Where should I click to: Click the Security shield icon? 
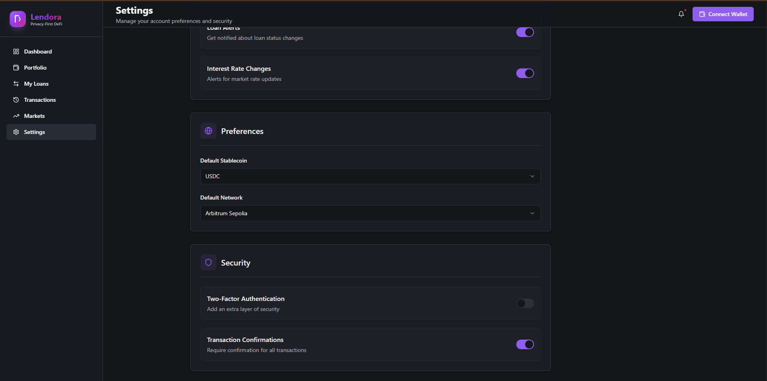tap(208, 262)
